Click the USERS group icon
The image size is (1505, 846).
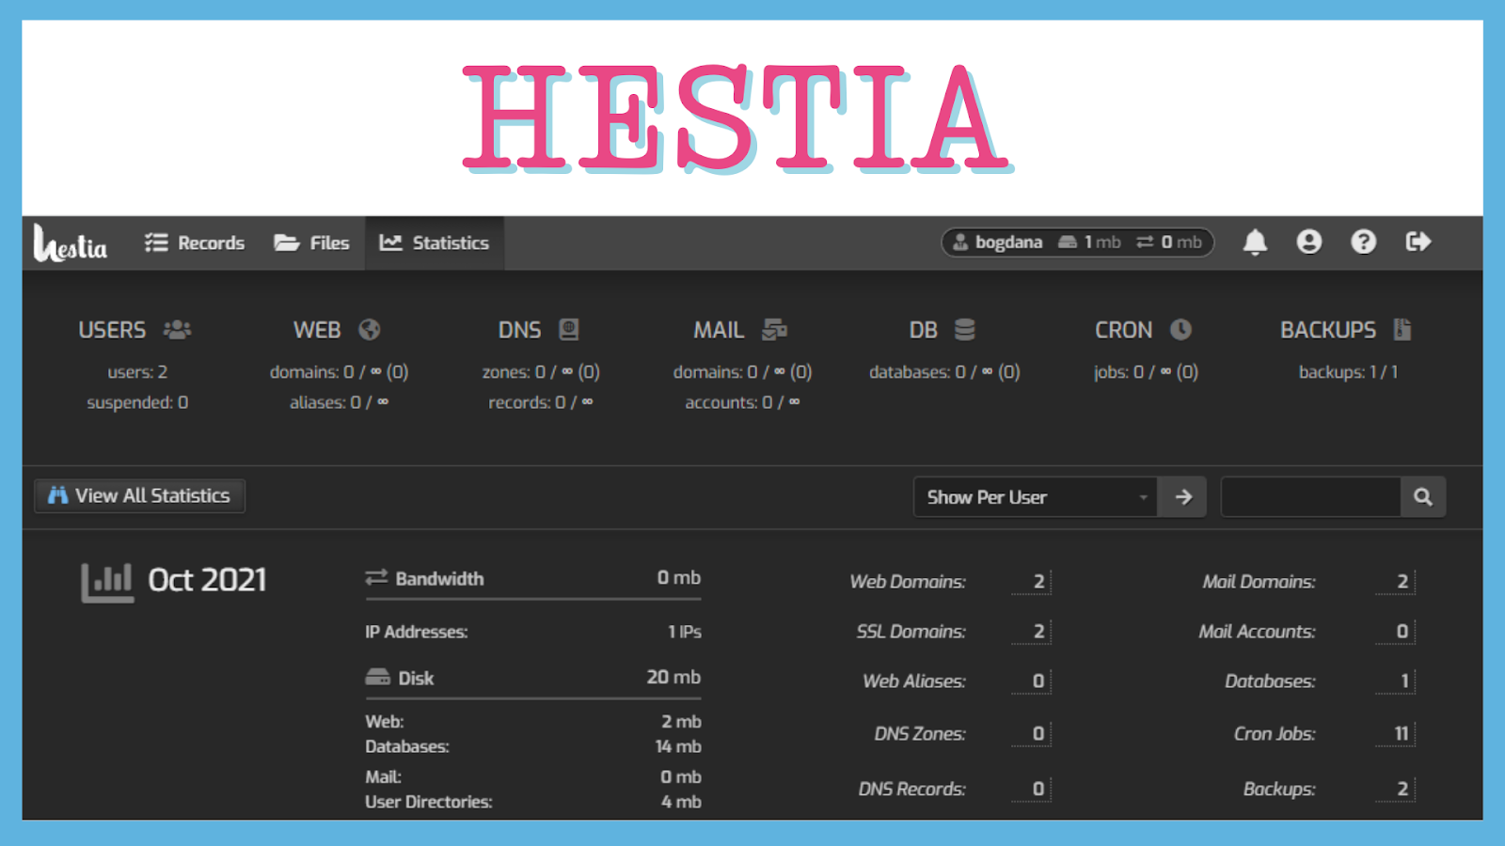click(x=177, y=330)
